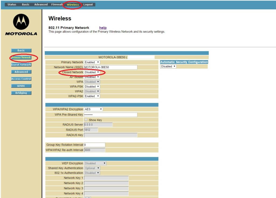Open the Advanced sidebar page

coord(21,72)
